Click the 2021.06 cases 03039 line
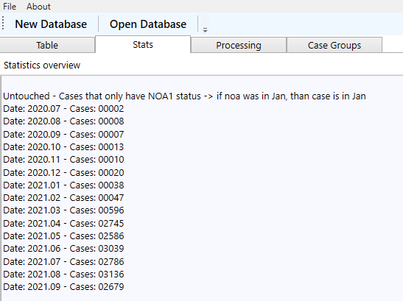The height and width of the screenshot is (301, 403). [x=63, y=249]
